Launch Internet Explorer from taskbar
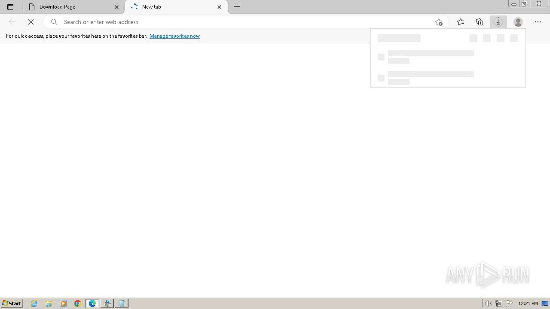Image resolution: width=550 pixels, height=309 pixels. pos(34,303)
